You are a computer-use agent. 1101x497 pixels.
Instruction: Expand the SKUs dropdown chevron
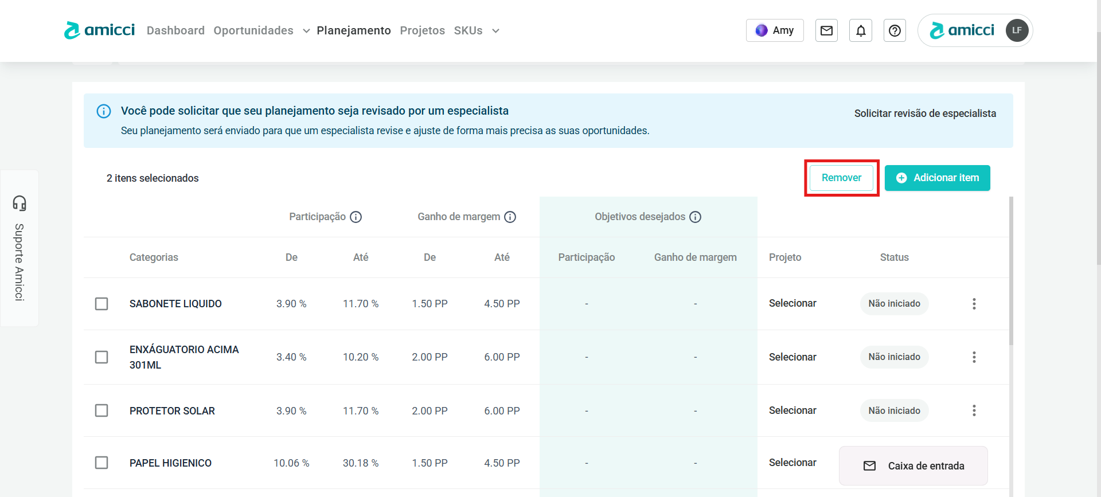[x=495, y=31]
